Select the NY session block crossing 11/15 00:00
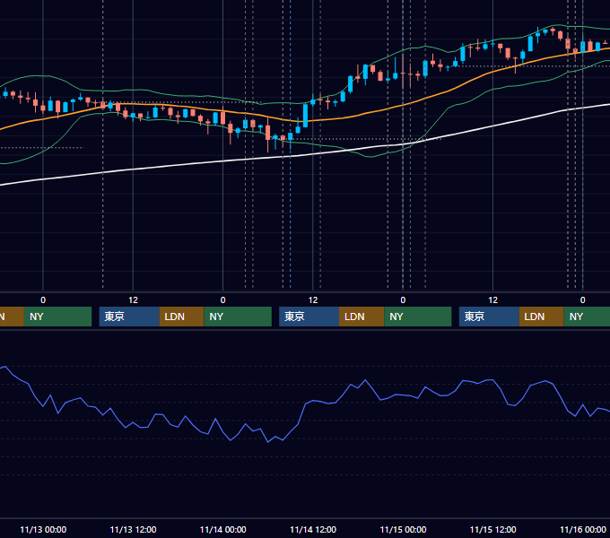The width and height of the screenshot is (610, 538). click(x=418, y=317)
